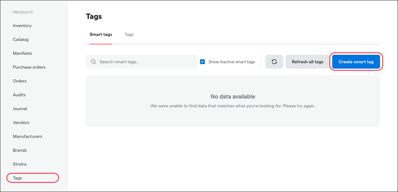
Task: Open Vendors in the sidebar
Action: point(21,122)
